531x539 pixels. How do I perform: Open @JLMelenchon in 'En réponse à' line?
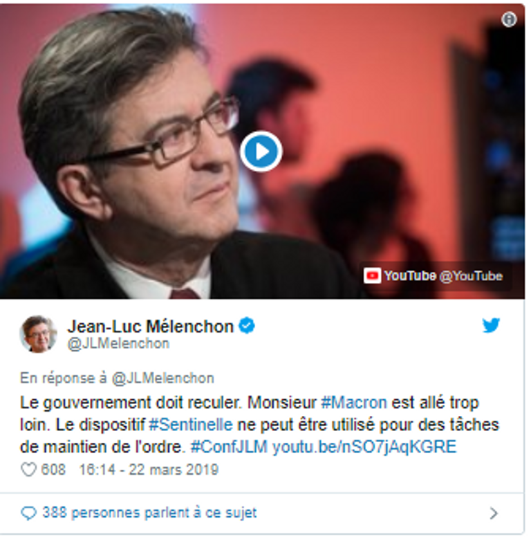(x=163, y=378)
